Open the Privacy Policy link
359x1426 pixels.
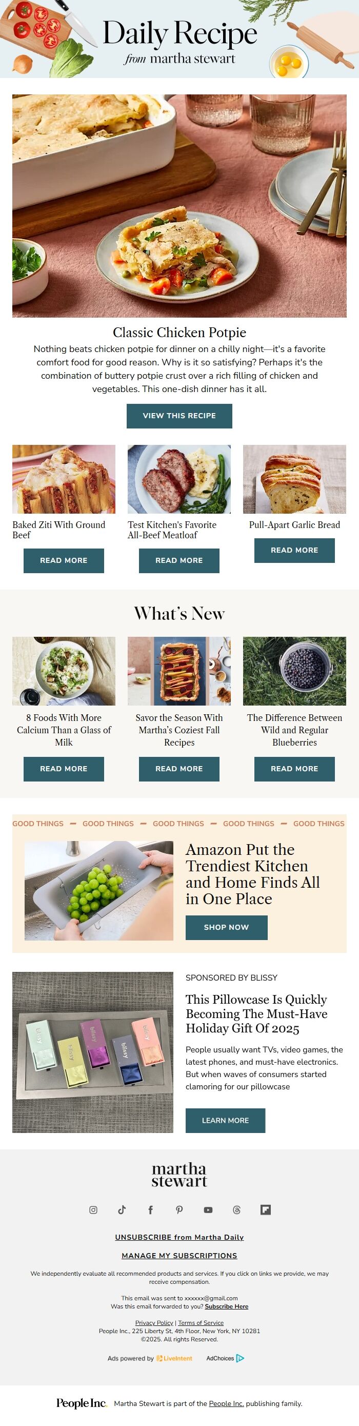pos(154,1322)
